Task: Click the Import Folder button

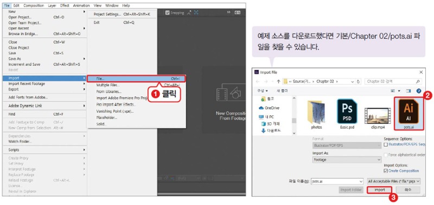Action: point(350,190)
